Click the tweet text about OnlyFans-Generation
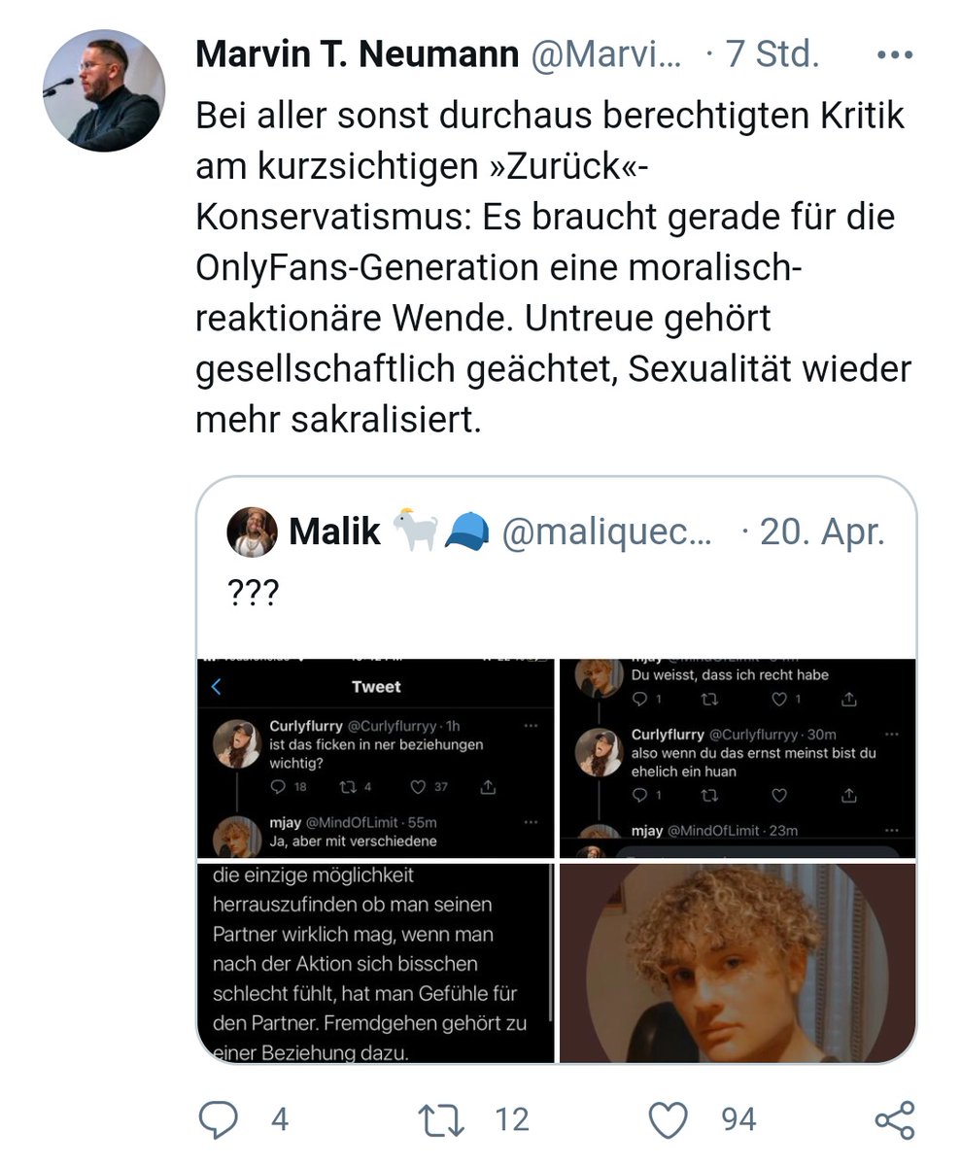This screenshot has height=1166, width=961. [554, 267]
